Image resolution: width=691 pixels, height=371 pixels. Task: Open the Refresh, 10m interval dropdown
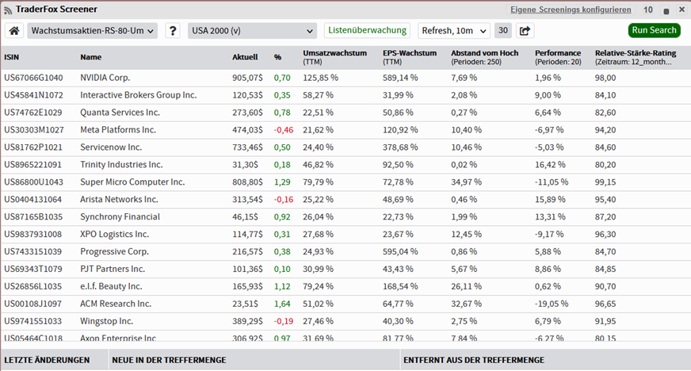[454, 31]
